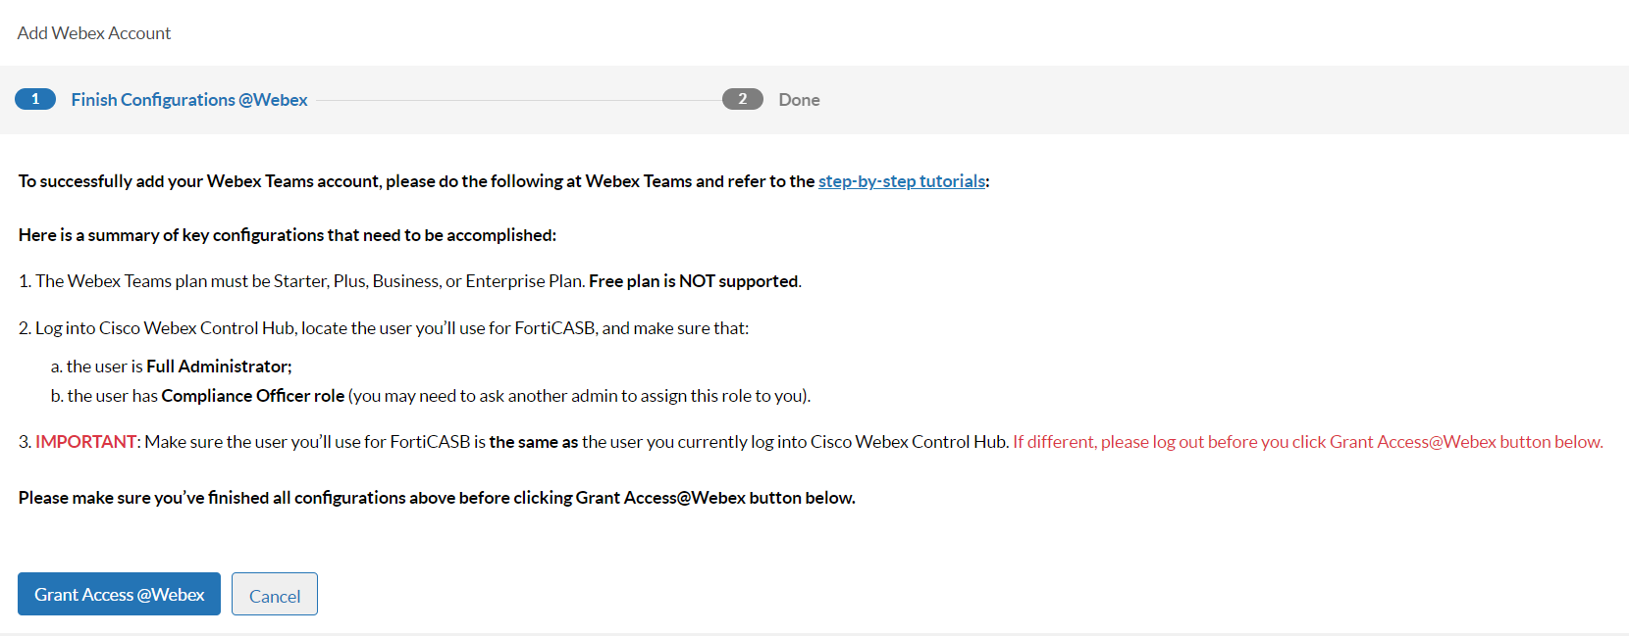1629x636 pixels.
Task: Select the step 1 number badge
Action: click(x=35, y=99)
